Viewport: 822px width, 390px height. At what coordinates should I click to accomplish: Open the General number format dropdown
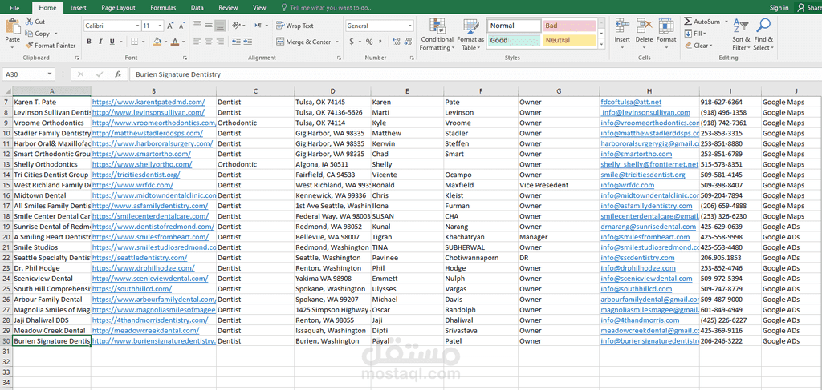coord(410,26)
